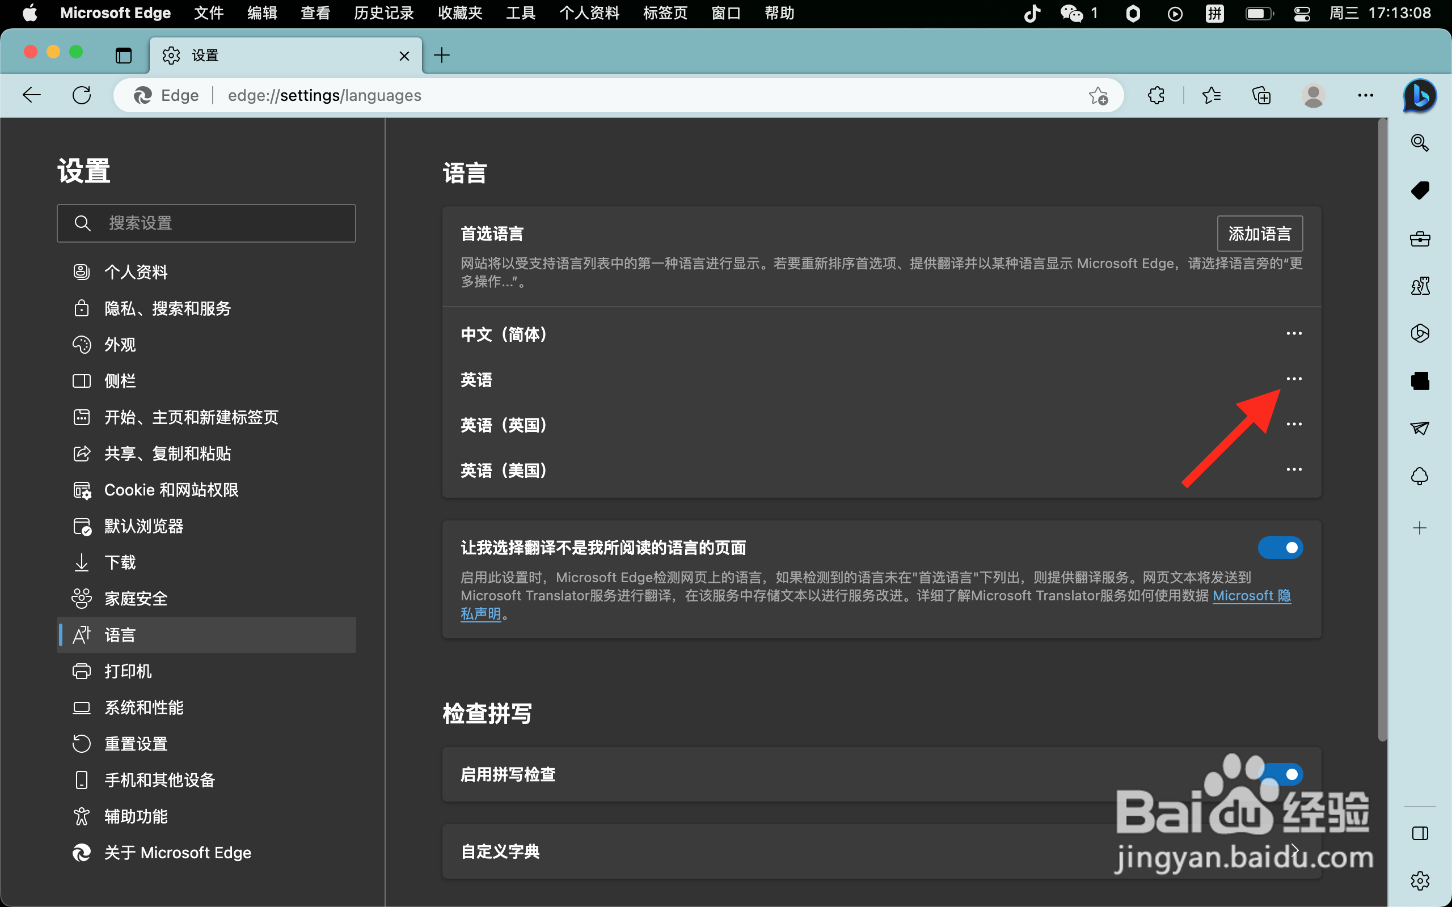Open more actions for 英语 language
This screenshot has height=907, width=1452.
point(1294,379)
